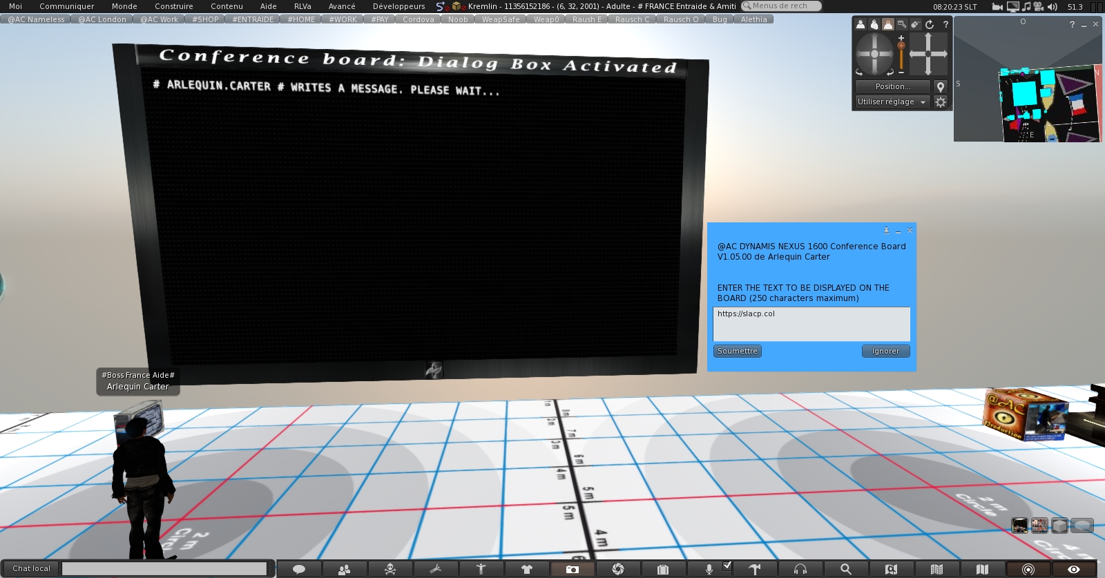Open the Développeurs menu

click(x=398, y=6)
